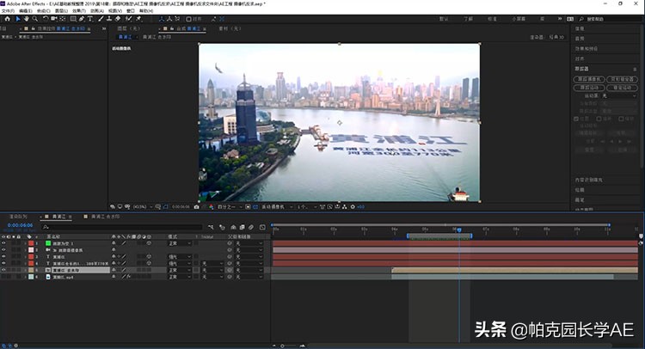Toggle the first checked checkbox in tracker panel
The image size is (645, 349).
pyautogui.click(x=576, y=119)
